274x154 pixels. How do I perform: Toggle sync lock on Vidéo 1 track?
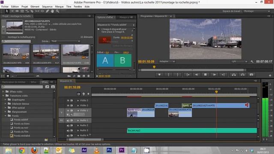point(71,110)
